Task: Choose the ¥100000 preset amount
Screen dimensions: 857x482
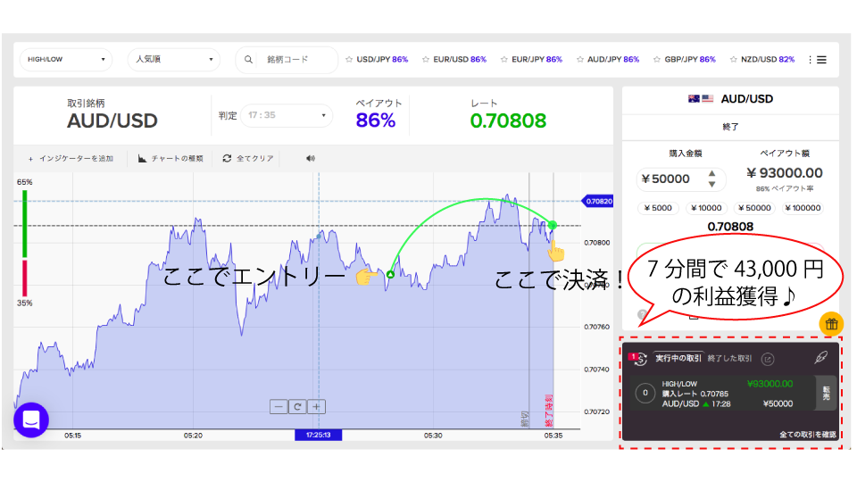Action: (x=803, y=208)
